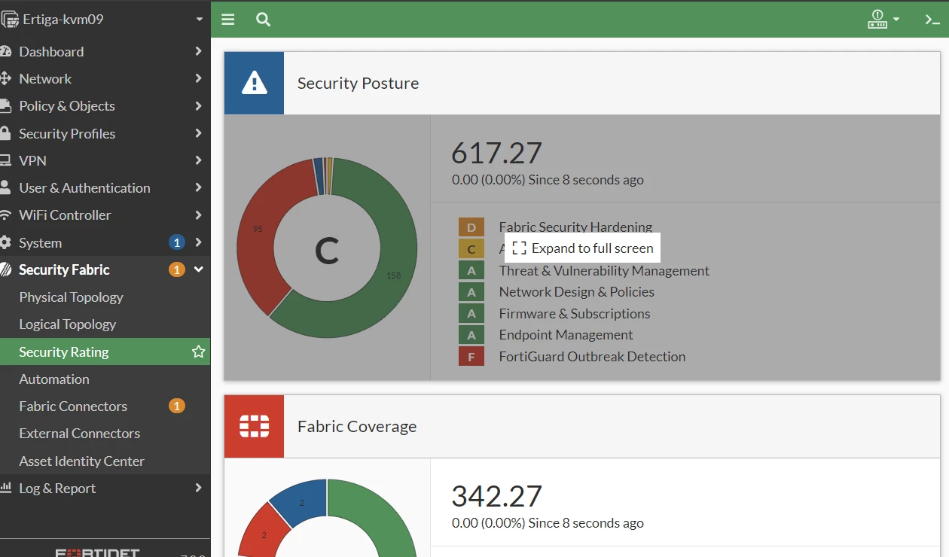Expand the Security Profiles chevron

click(198, 133)
